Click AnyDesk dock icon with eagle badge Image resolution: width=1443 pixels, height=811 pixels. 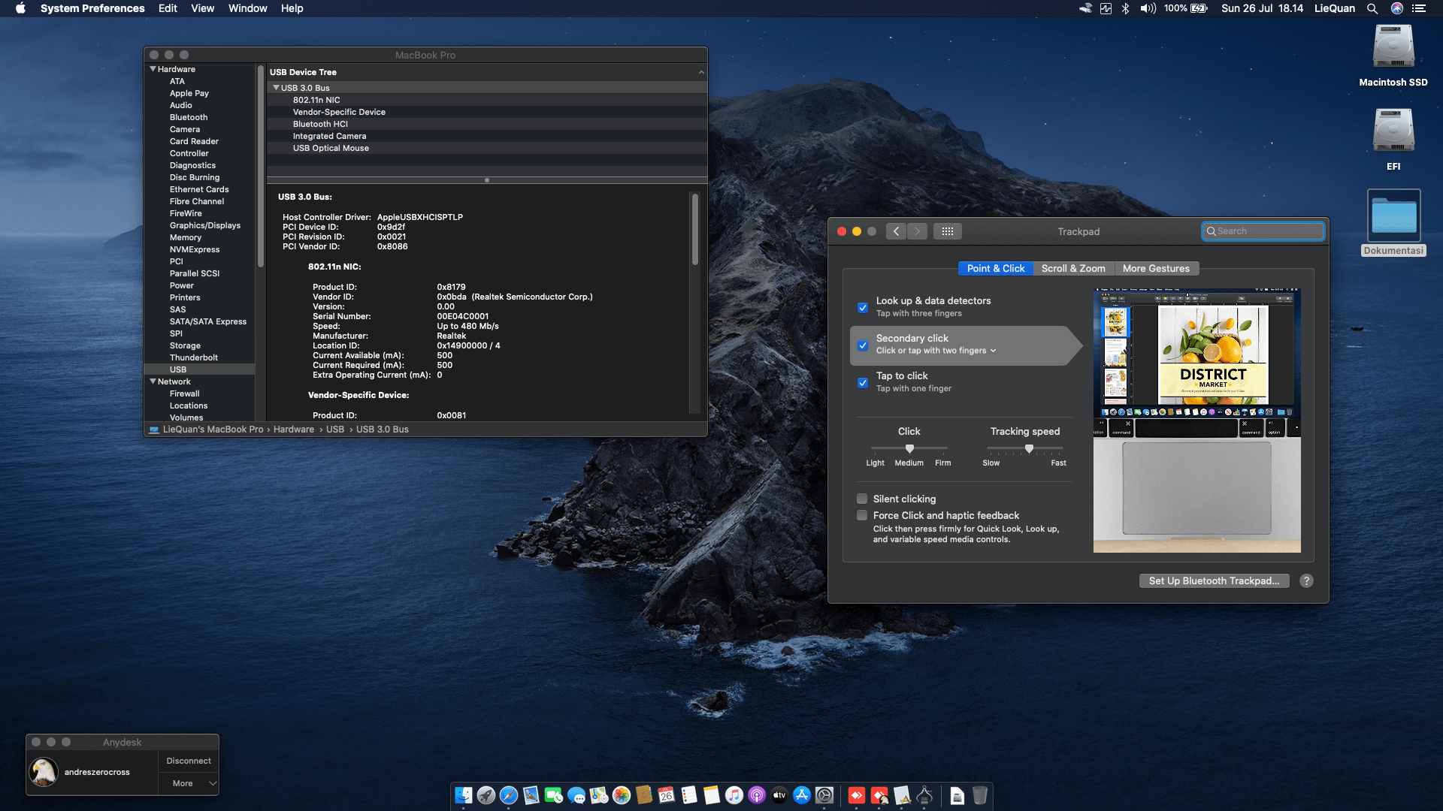point(879,795)
